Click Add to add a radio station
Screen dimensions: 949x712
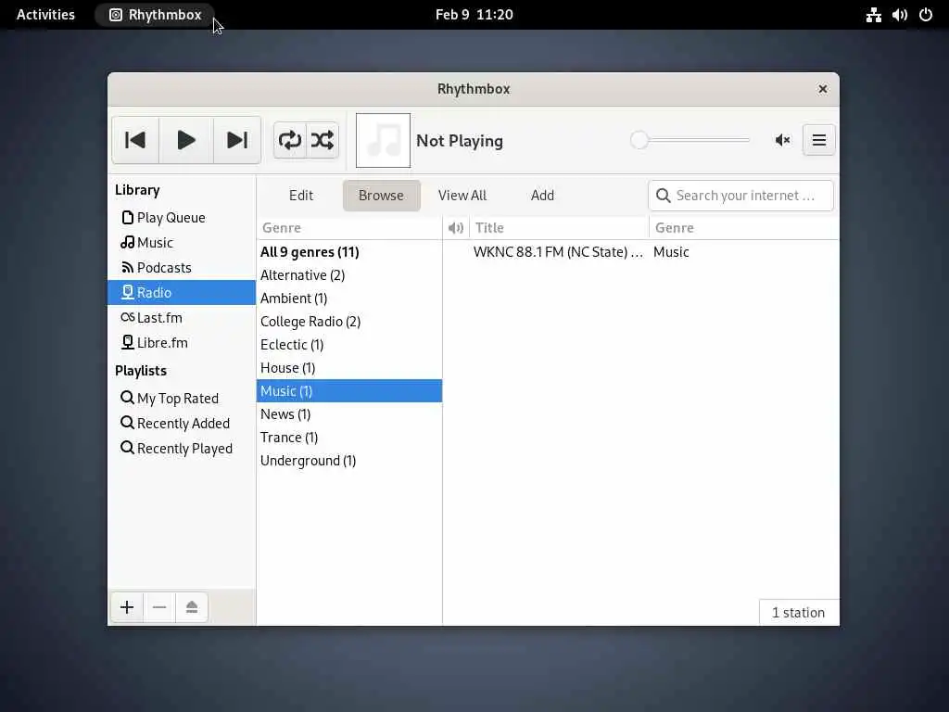click(x=542, y=196)
